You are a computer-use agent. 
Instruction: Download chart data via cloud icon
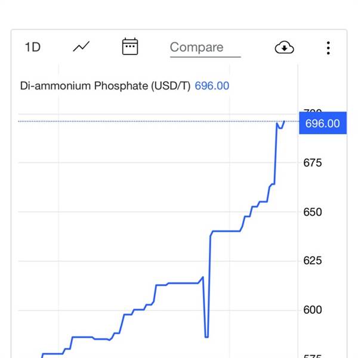284,47
